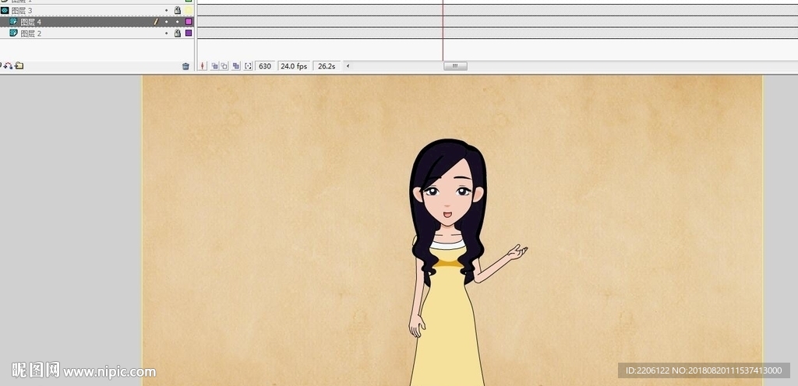Click the elapsed time value 26.2s
Screen dimensions: 798x386
(x=327, y=66)
